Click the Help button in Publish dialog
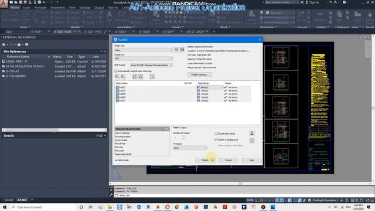The height and width of the screenshot is (211, 375). (251, 160)
